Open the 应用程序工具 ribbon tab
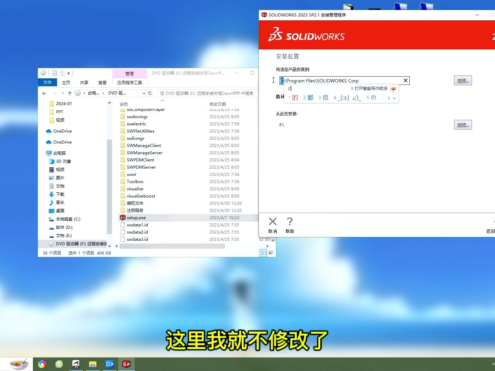 (130, 82)
